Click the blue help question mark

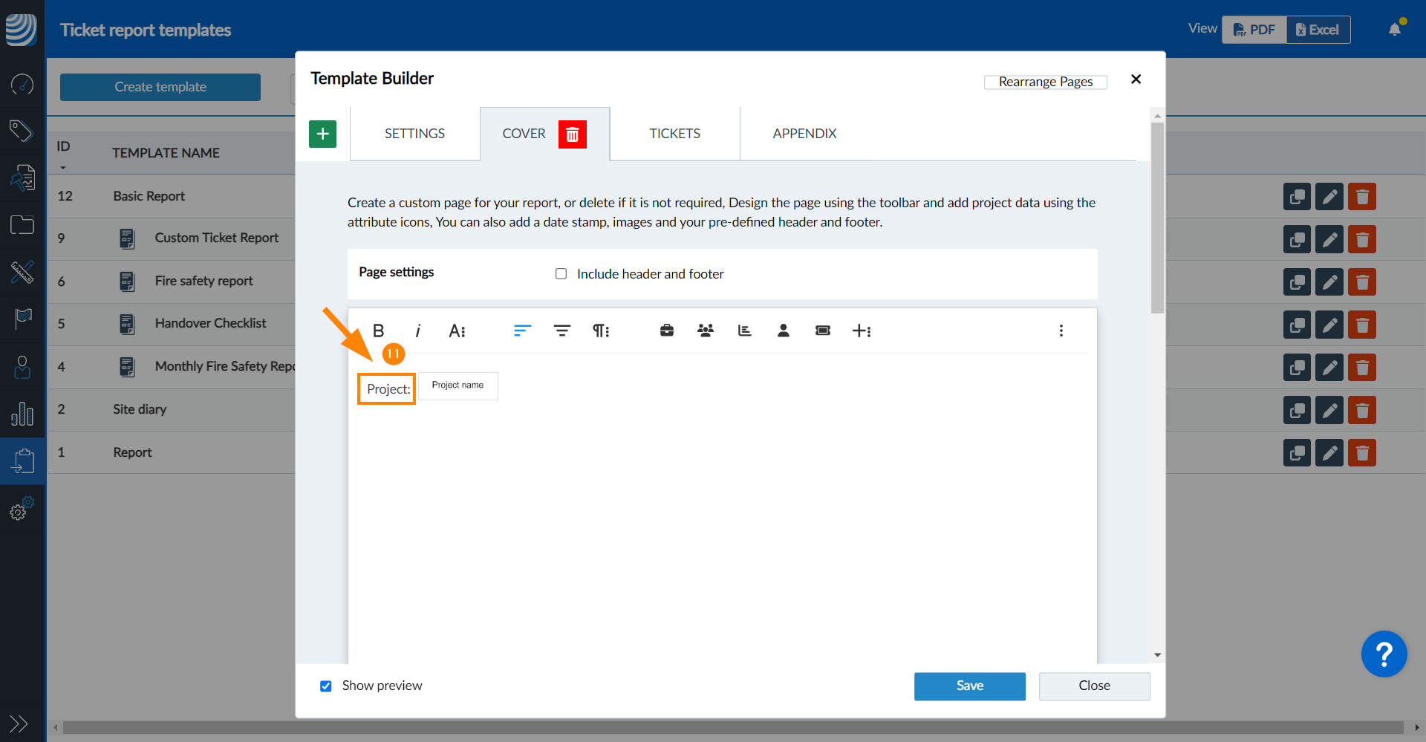tap(1384, 654)
